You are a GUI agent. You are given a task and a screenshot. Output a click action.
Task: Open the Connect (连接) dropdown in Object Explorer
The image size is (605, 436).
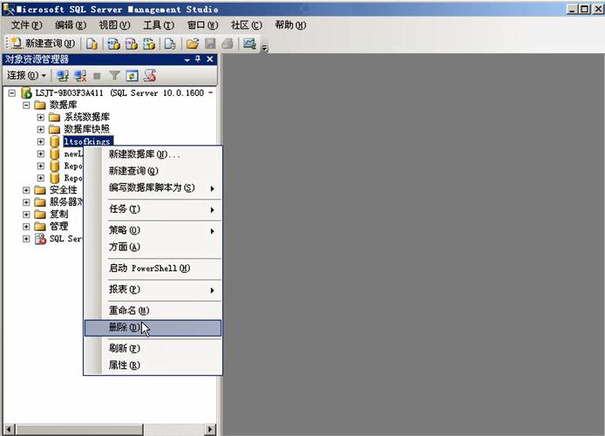point(26,75)
